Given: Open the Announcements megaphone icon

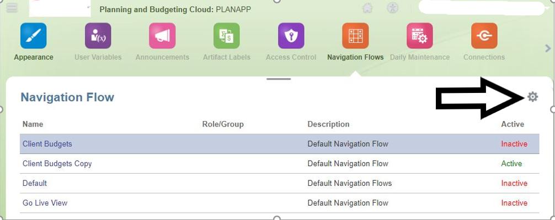Looking at the screenshot, I should point(162,36).
